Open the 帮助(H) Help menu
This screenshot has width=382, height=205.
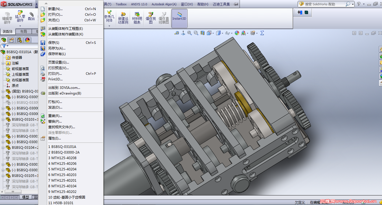(x=203, y=4)
